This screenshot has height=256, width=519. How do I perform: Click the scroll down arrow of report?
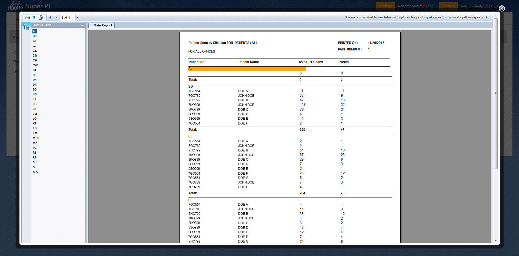(x=495, y=241)
